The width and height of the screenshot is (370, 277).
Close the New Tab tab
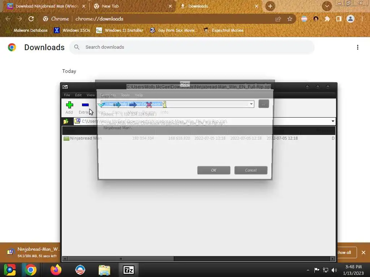[x=170, y=6]
